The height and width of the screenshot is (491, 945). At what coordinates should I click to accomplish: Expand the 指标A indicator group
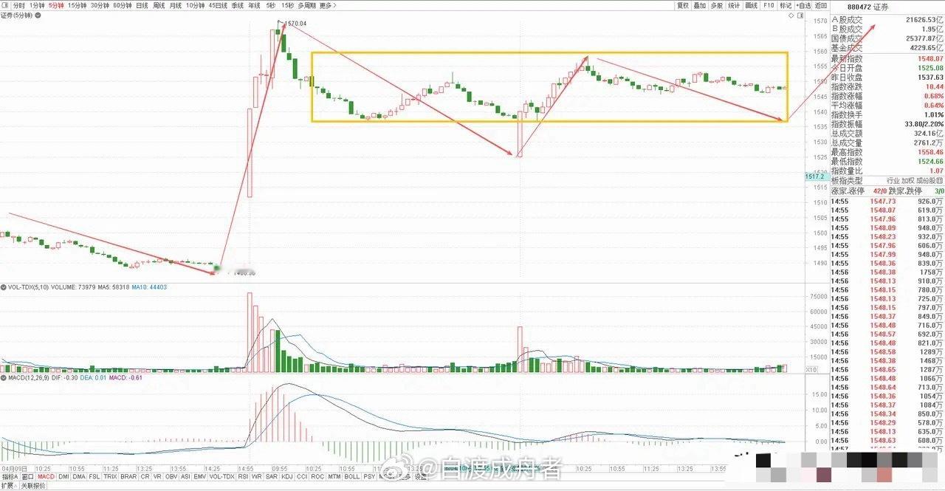coord(10,477)
